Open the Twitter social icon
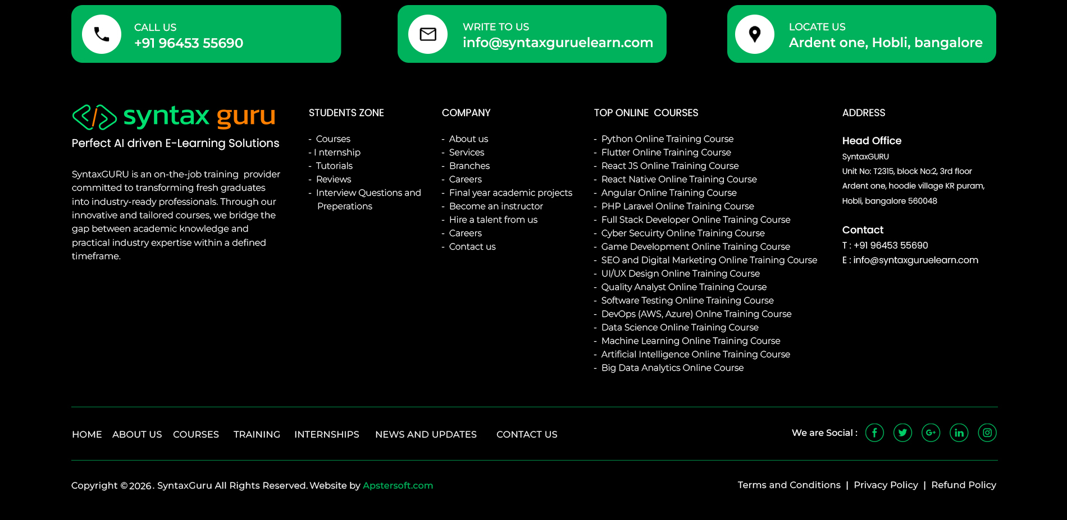Viewport: 1067px width, 520px height. tap(902, 432)
